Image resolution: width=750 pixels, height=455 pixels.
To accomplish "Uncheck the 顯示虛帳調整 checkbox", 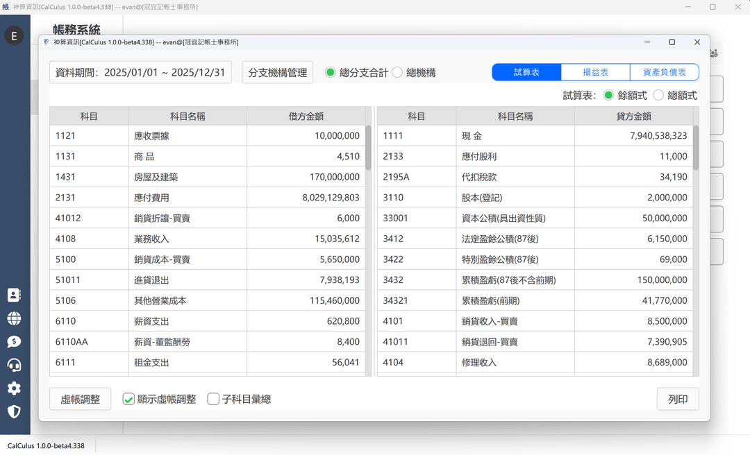I will coord(128,399).
